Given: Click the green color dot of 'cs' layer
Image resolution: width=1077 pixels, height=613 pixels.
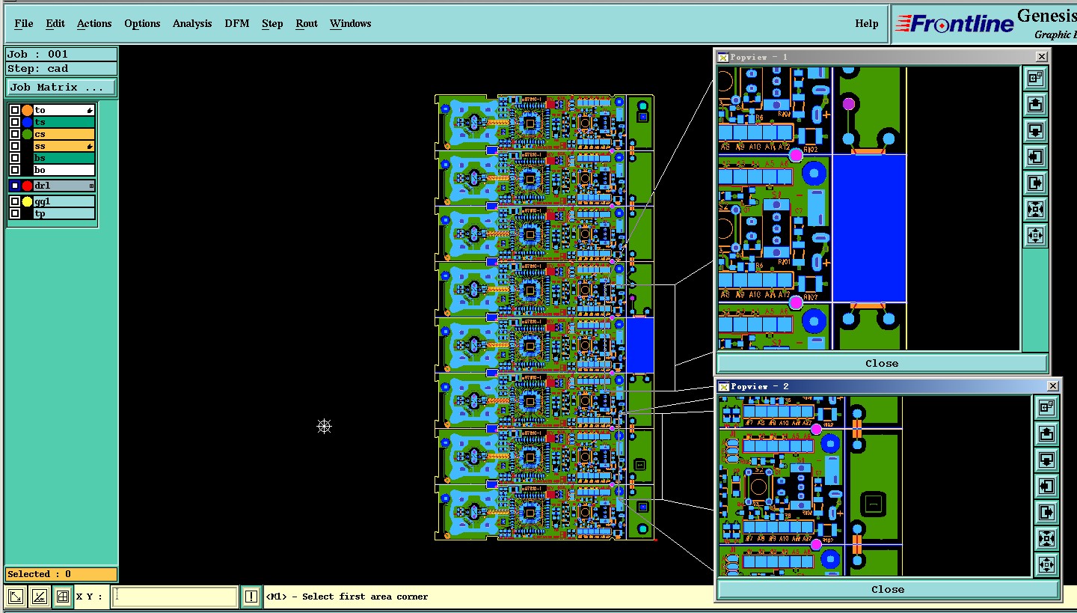Looking at the screenshot, I should click(x=28, y=134).
